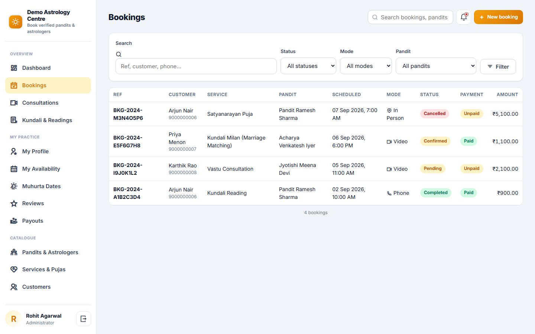Click the My Availability calendar icon
This screenshot has height=334, width=535.
point(14,169)
